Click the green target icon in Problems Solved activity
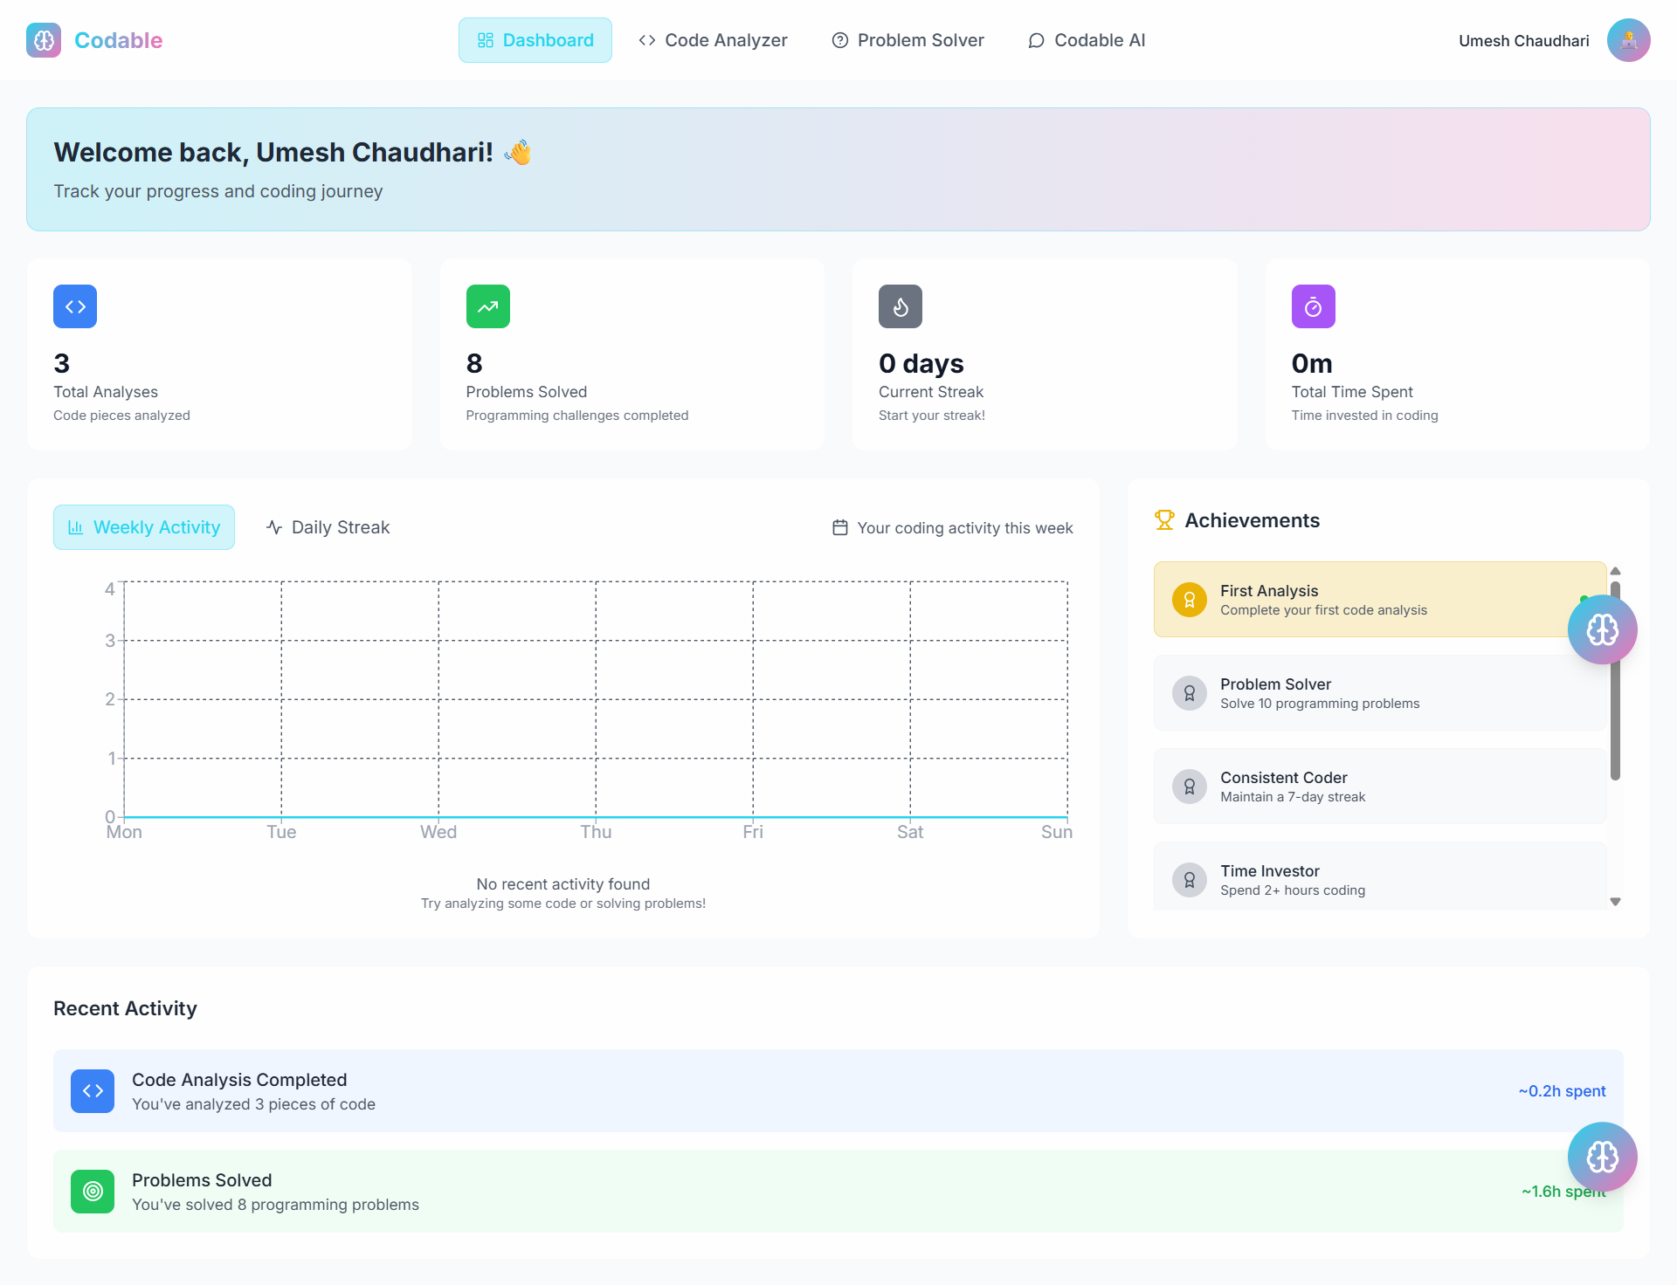 click(93, 1192)
